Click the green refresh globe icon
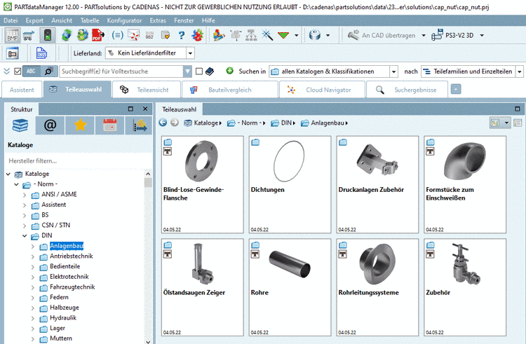The height and width of the screenshot is (344, 526). (x=67, y=35)
